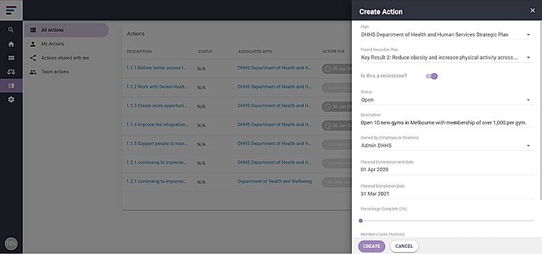Expand the Status dropdown showing Open

(446, 99)
